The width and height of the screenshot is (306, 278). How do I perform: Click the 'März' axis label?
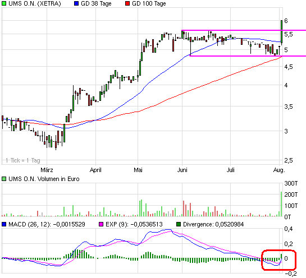(47, 170)
